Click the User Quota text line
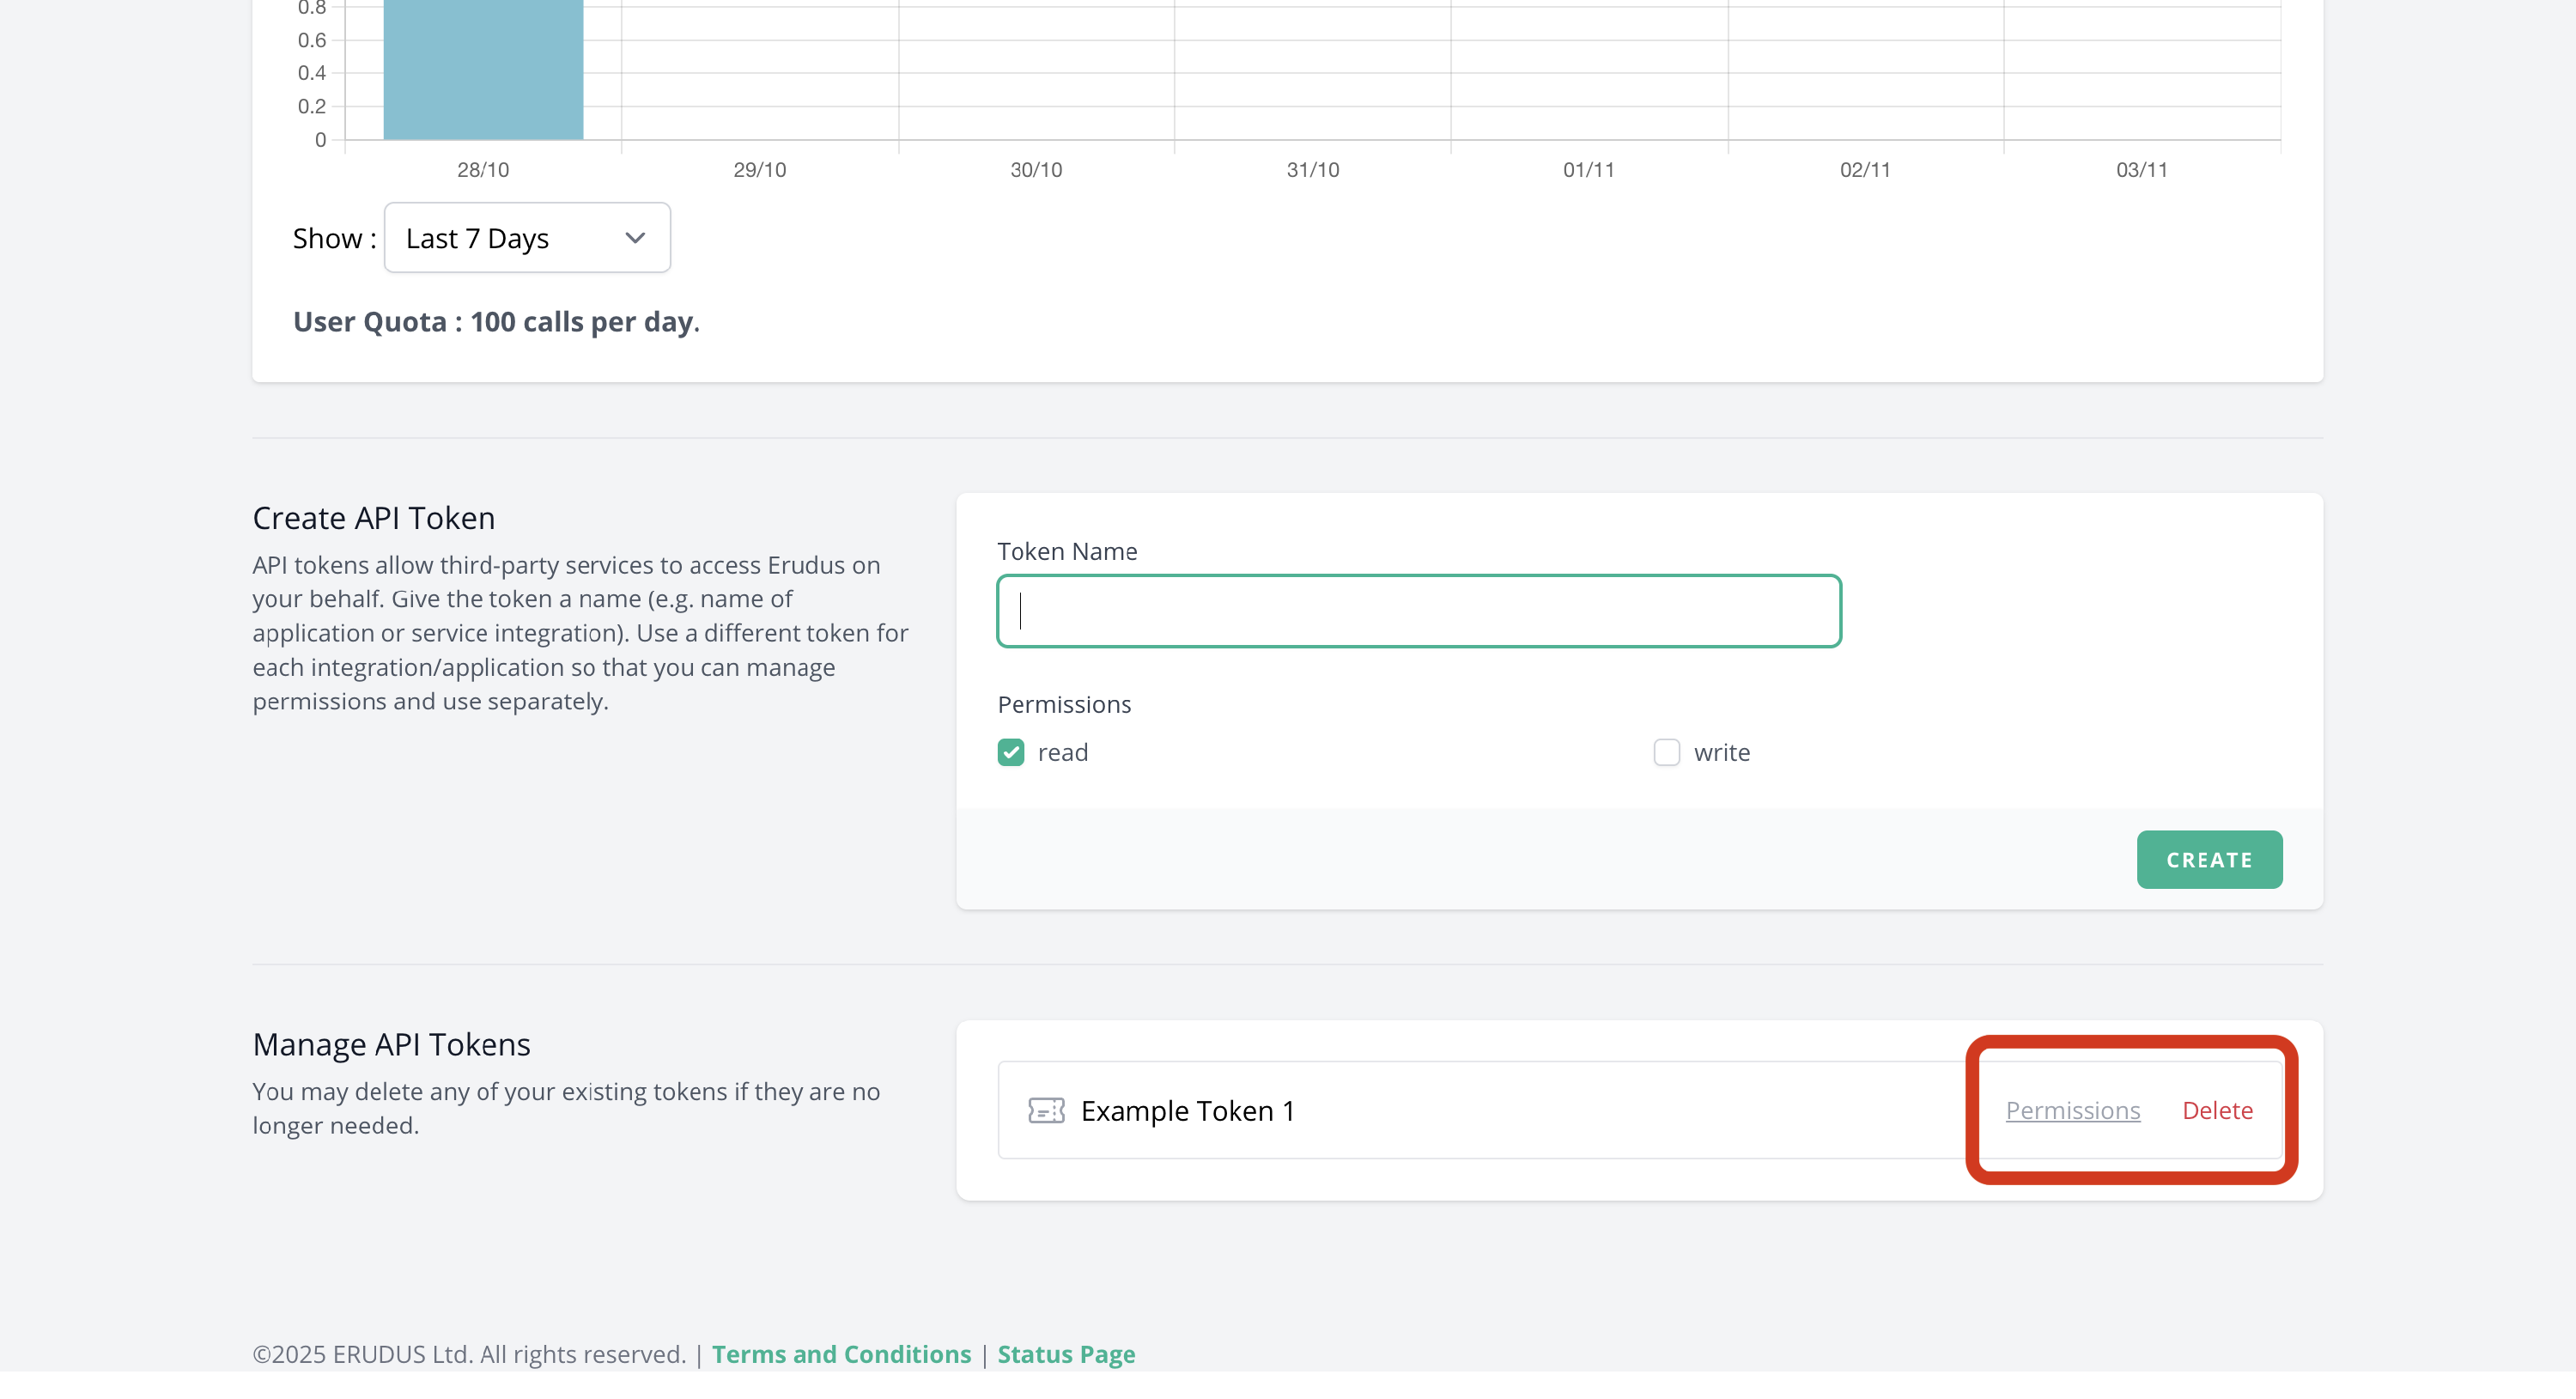2576x1399 pixels. coord(496,322)
